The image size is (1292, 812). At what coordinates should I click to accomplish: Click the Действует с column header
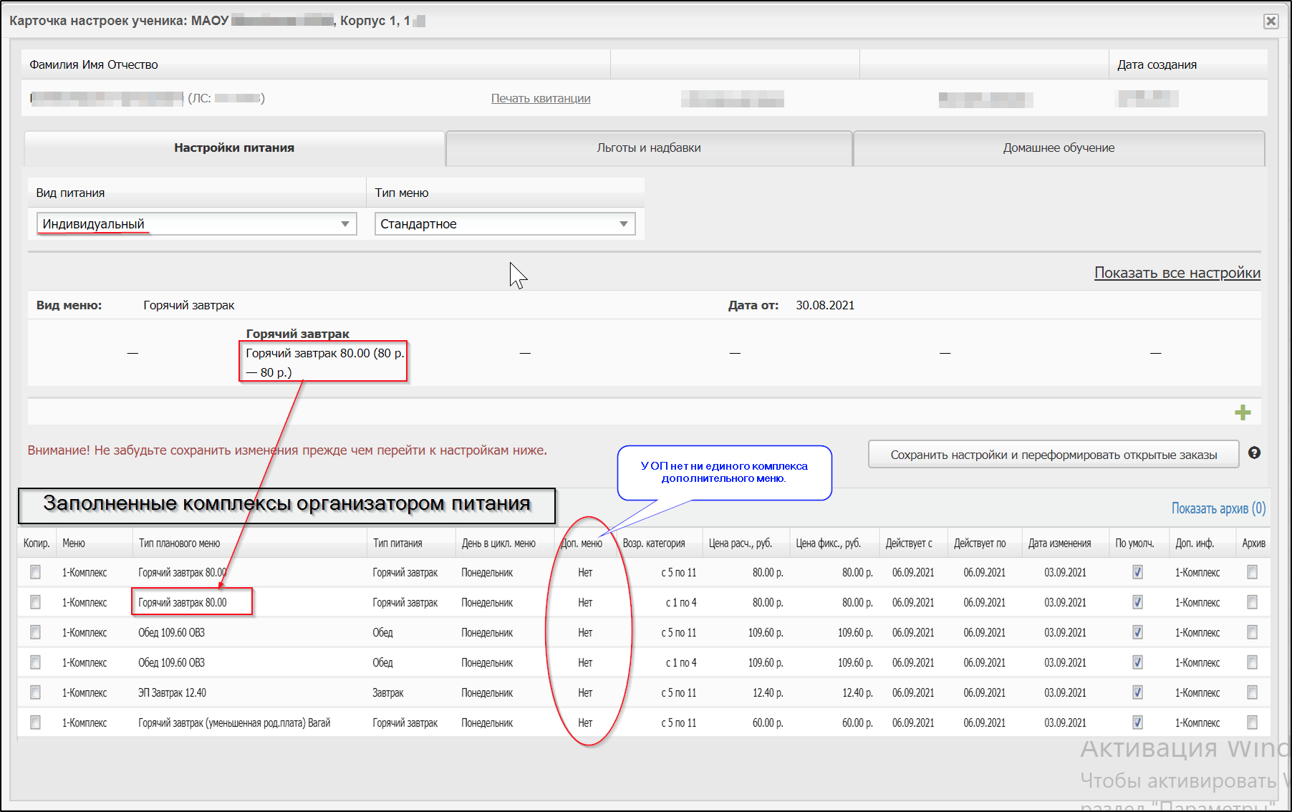tap(909, 543)
